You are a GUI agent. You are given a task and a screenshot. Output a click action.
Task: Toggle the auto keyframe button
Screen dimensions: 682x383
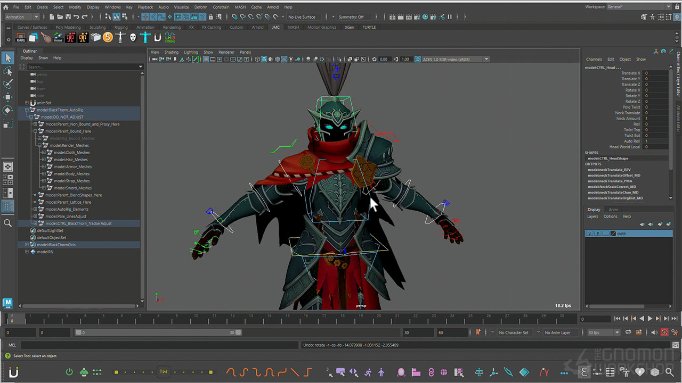664,332
